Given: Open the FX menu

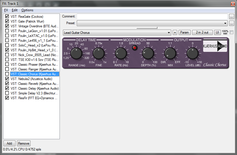Looking at the screenshot, I should tap(6, 10).
